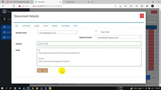Open Chrome from the taskbar
161x90 pixels.
33,88
